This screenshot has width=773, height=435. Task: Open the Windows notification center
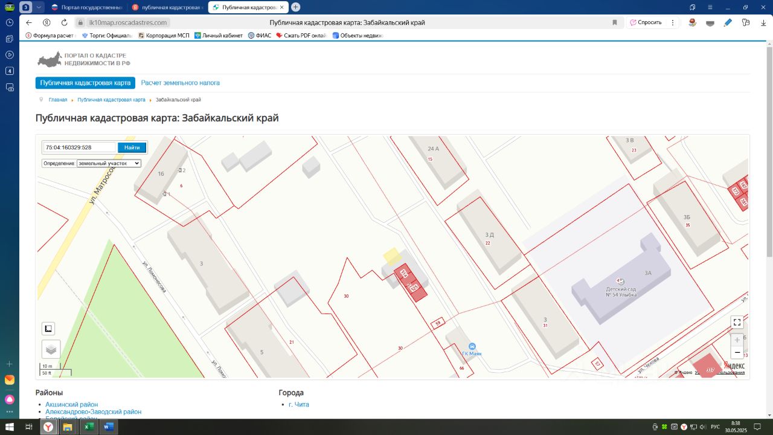(759, 427)
